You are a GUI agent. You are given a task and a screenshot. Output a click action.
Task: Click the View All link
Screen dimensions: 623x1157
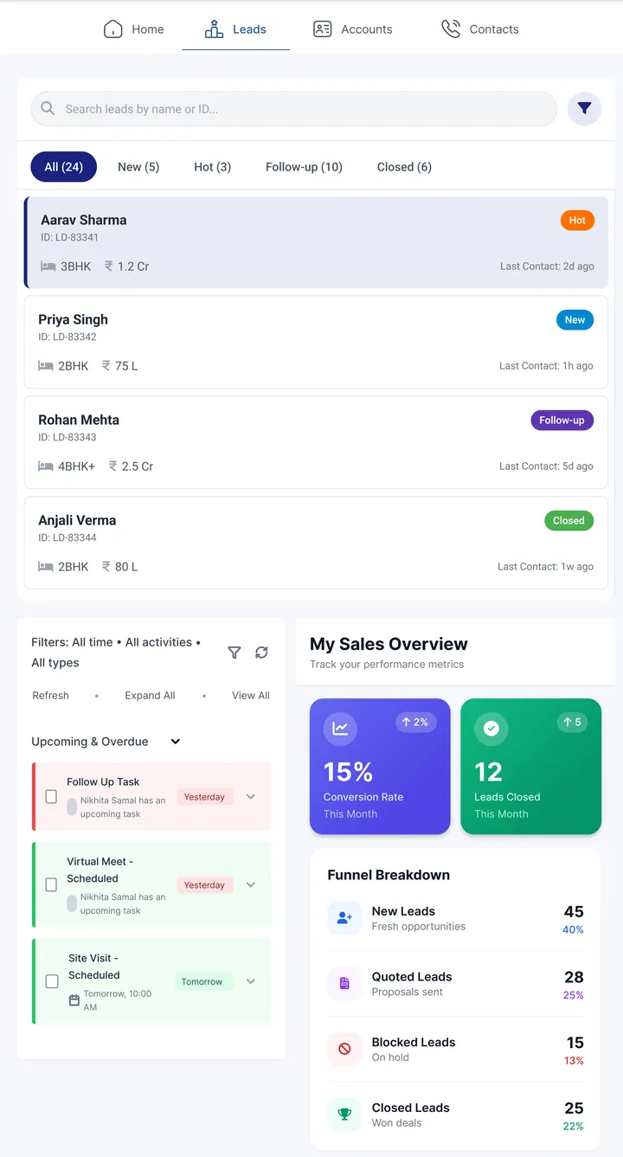point(250,695)
